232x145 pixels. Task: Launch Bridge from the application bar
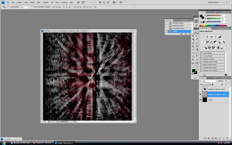78,2
